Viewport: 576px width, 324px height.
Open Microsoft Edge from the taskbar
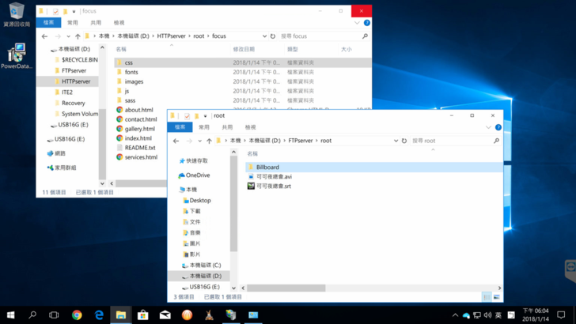point(99,315)
